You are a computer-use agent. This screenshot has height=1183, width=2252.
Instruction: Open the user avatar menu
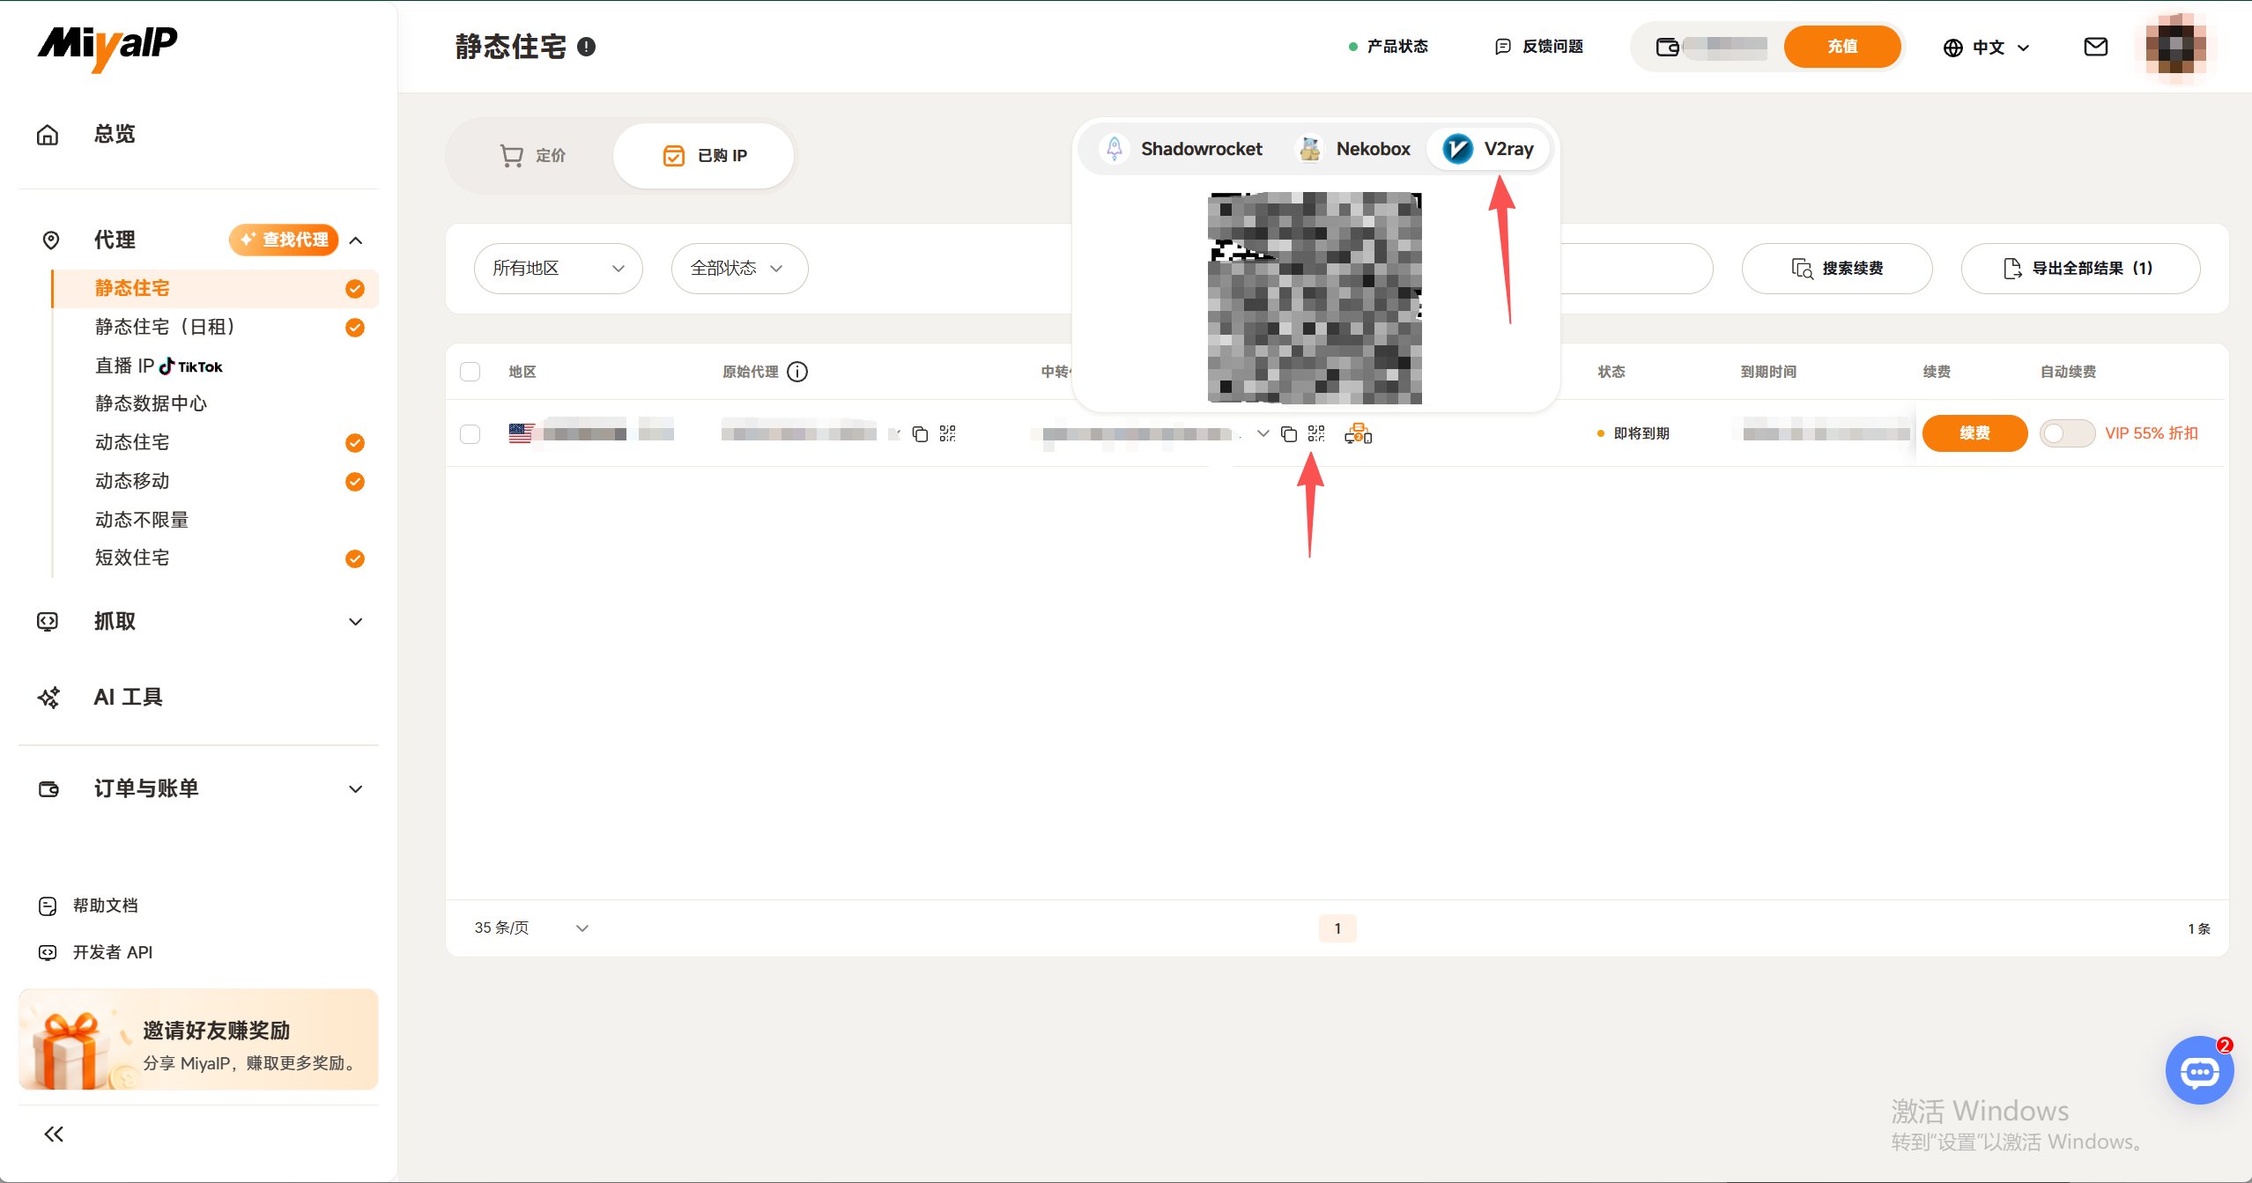[x=2175, y=47]
